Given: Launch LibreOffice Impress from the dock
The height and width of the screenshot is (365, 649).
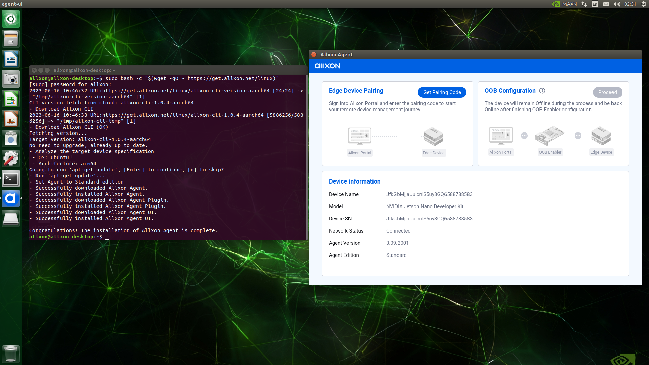Looking at the screenshot, I should (x=11, y=119).
